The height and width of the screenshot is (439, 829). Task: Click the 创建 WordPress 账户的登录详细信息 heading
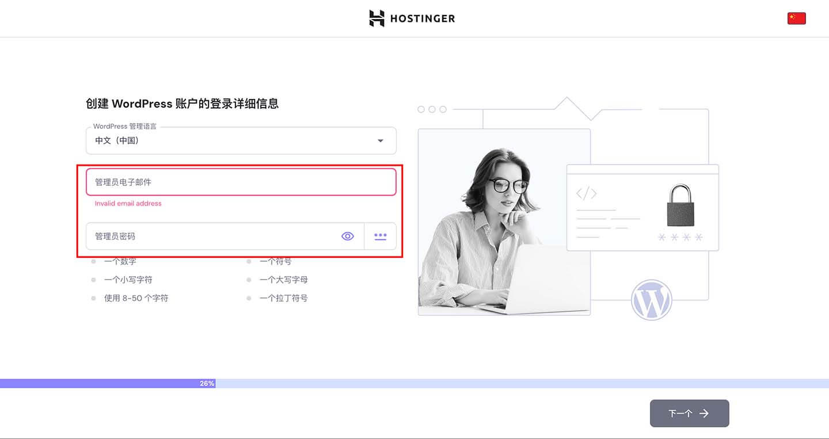182,104
